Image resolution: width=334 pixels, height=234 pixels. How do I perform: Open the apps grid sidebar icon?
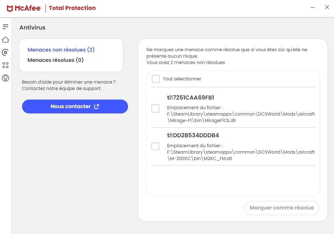click(x=5, y=65)
